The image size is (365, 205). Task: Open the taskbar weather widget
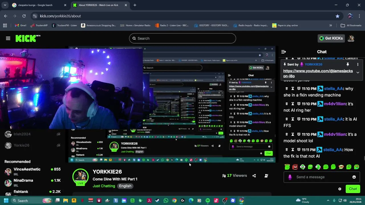click(x=303, y=200)
